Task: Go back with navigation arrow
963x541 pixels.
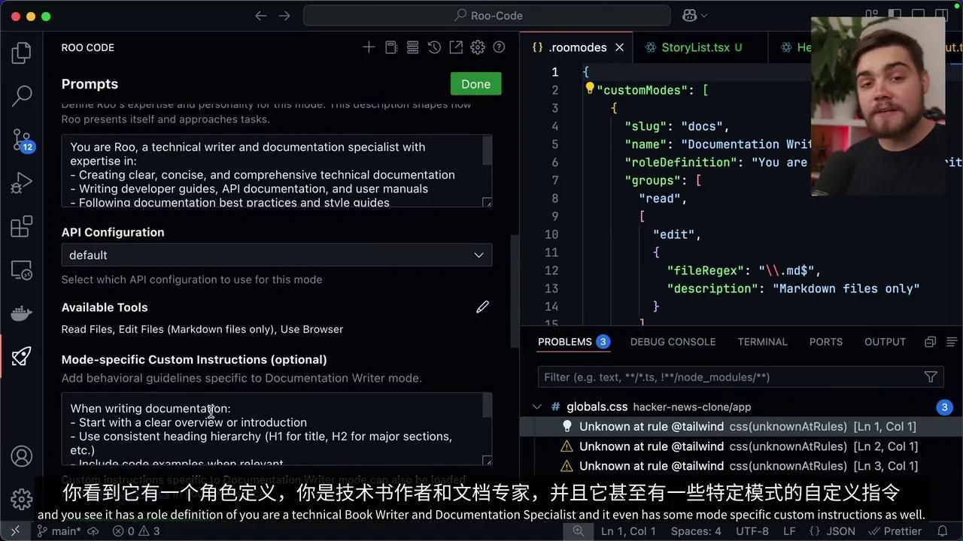Action: [261, 16]
